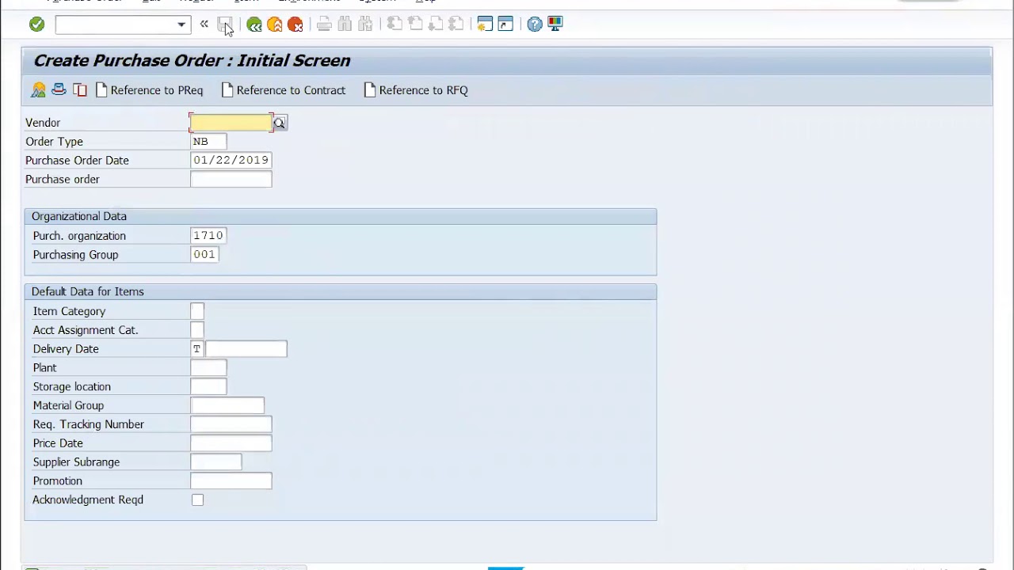The image size is (1014, 570).
Task: Click the red copy pages icon
Action: point(80,90)
